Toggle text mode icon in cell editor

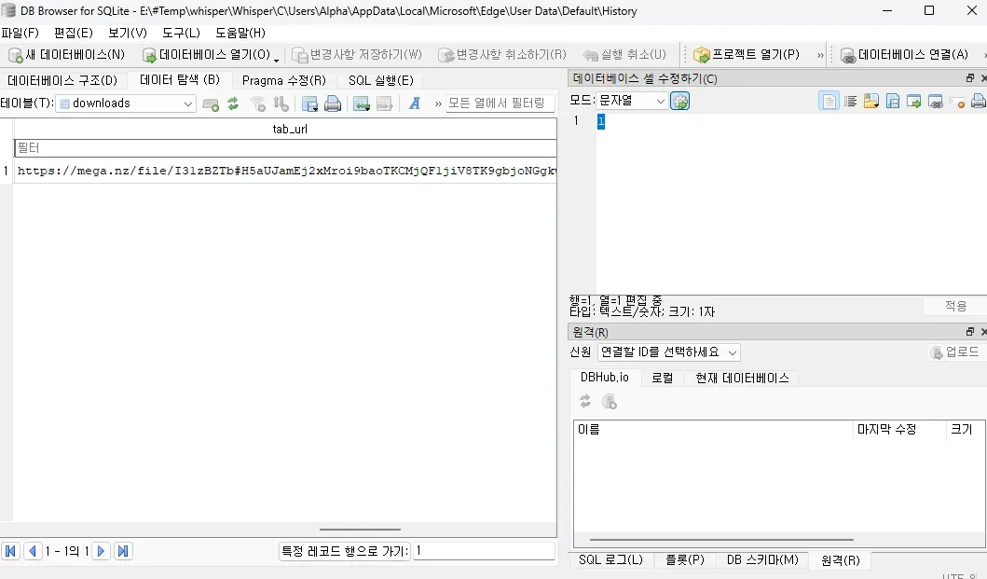point(829,101)
